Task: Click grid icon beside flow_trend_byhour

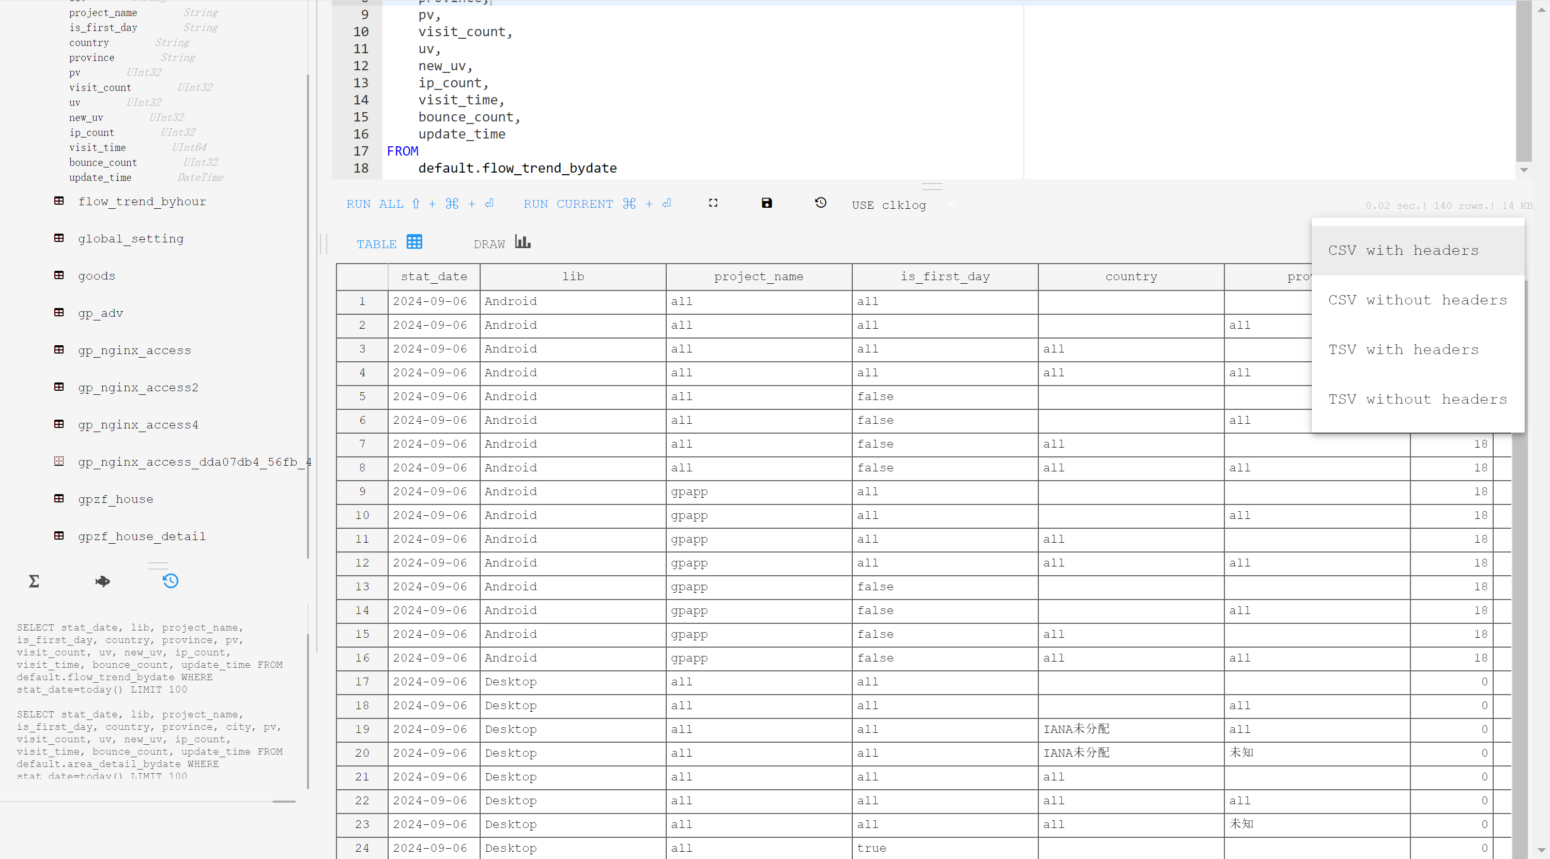Action: coord(59,201)
